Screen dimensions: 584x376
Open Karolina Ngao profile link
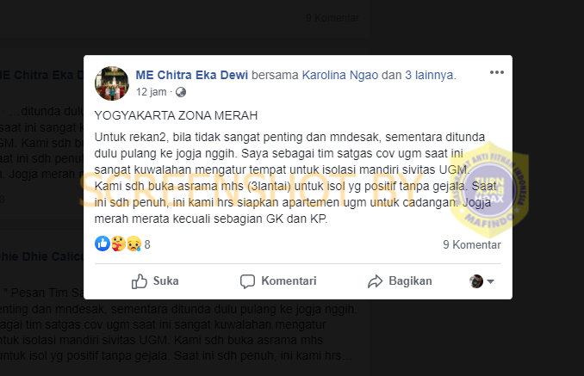tap(340, 75)
